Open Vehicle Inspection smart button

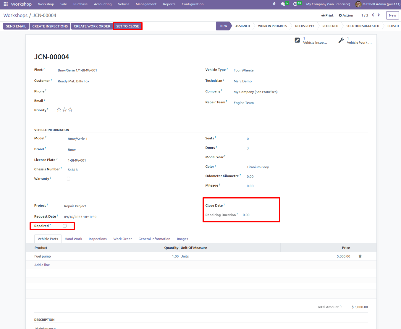coord(311,40)
